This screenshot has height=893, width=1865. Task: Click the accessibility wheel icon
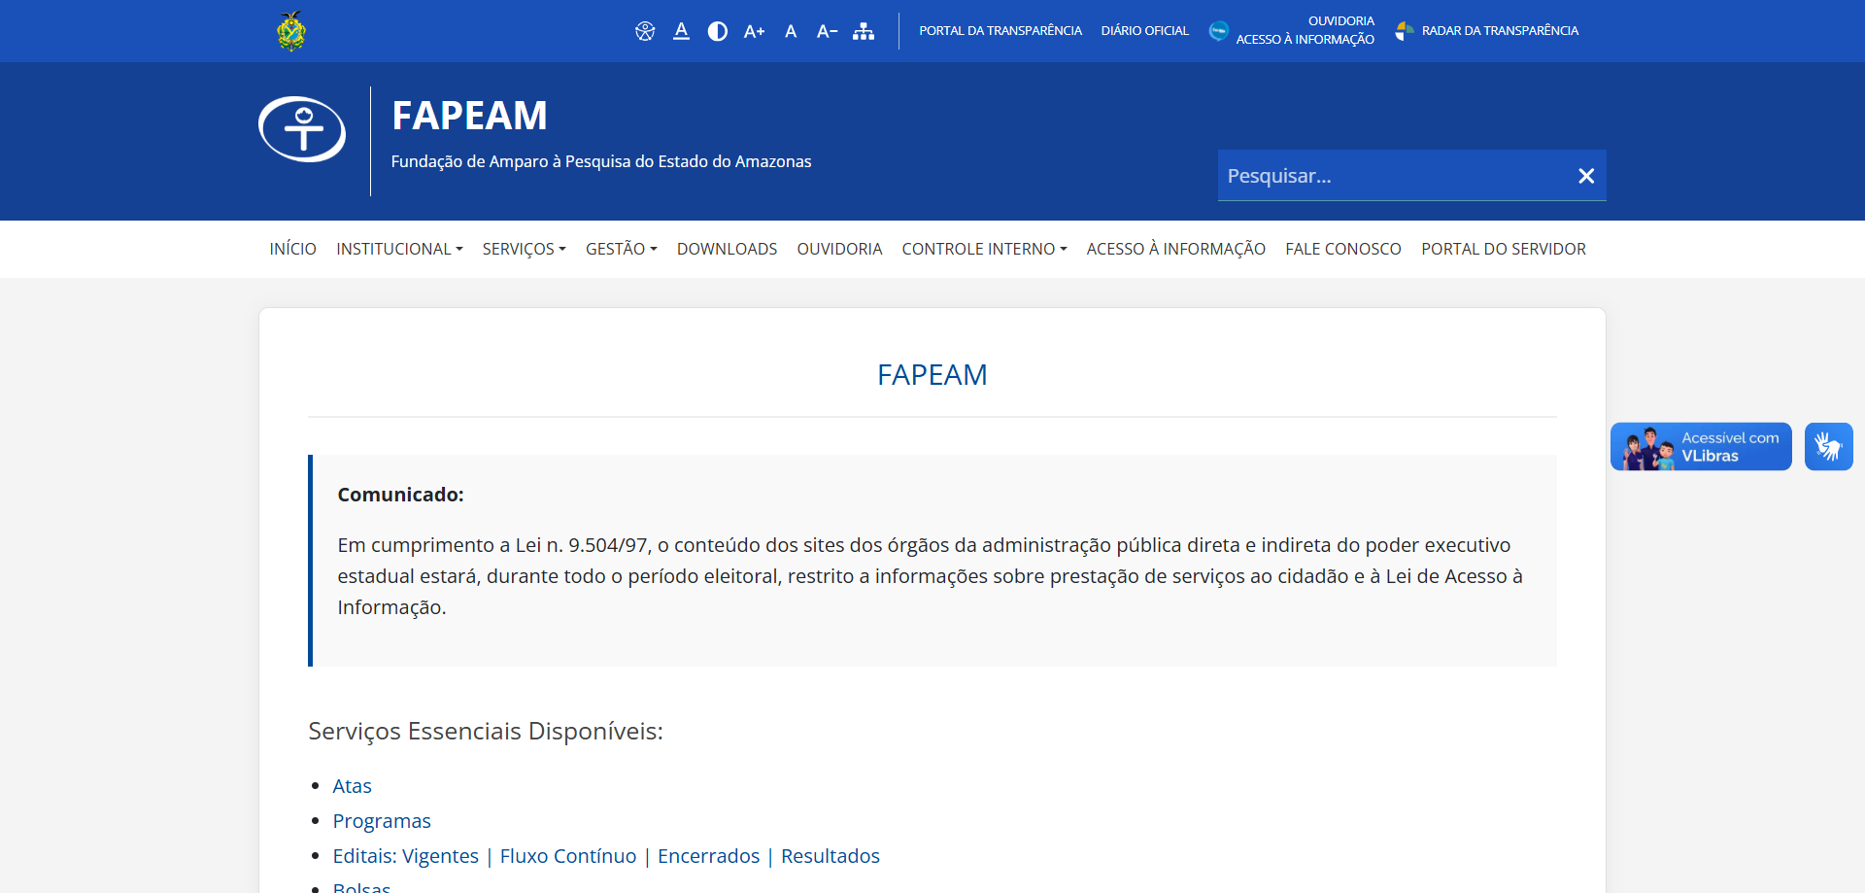click(645, 31)
